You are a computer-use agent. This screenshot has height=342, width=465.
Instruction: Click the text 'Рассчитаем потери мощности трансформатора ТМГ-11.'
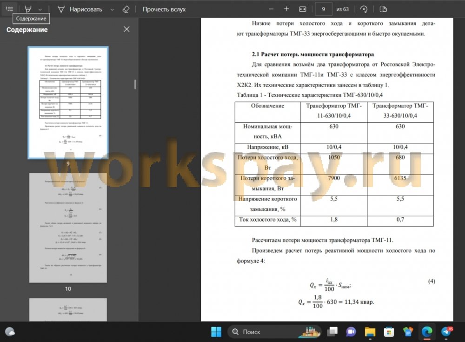point(323,240)
